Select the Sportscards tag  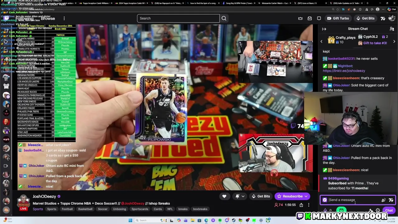click(140, 209)
